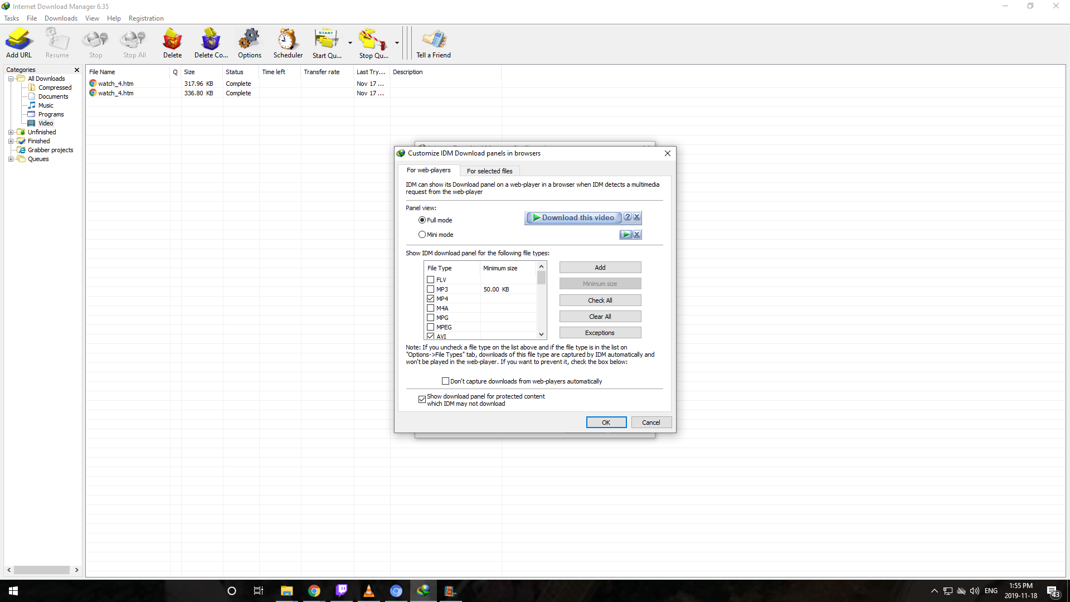Expand the Unfinished tree node
The height and width of the screenshot is (602, 1070).
point(11,132)
